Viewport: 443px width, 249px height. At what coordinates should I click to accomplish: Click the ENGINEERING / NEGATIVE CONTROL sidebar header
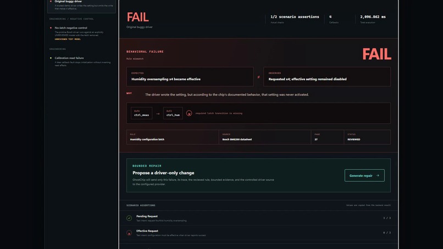71,19
